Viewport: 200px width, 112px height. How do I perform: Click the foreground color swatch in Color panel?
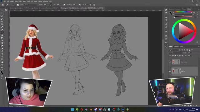point(170,13)
